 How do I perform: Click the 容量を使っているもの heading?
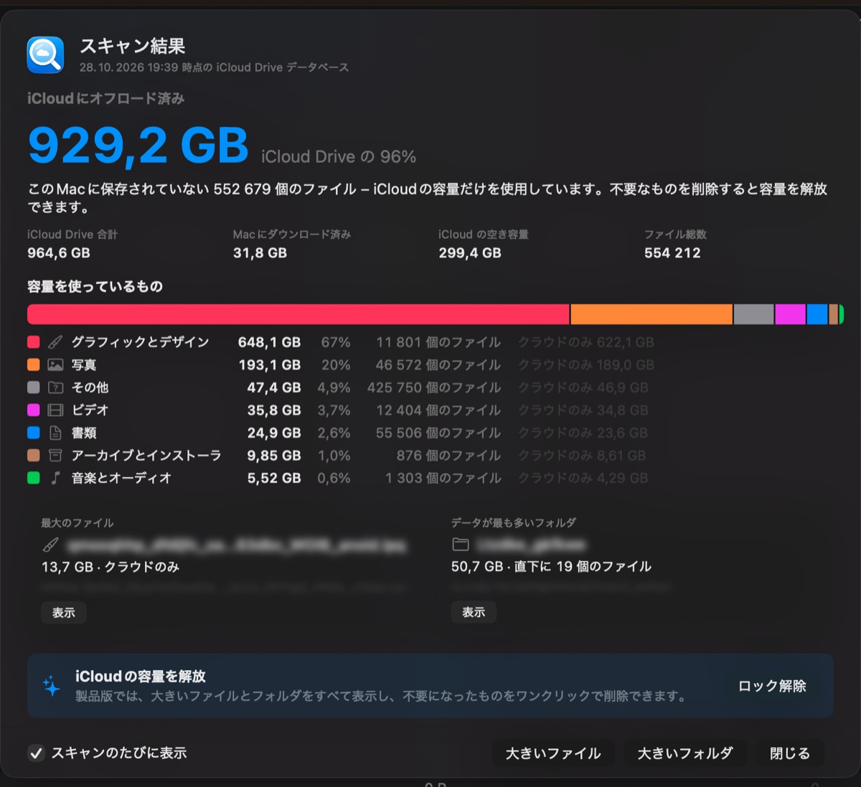(95, 286)
